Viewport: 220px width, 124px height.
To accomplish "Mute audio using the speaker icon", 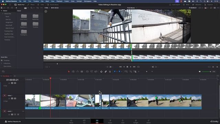I will 200,72.
